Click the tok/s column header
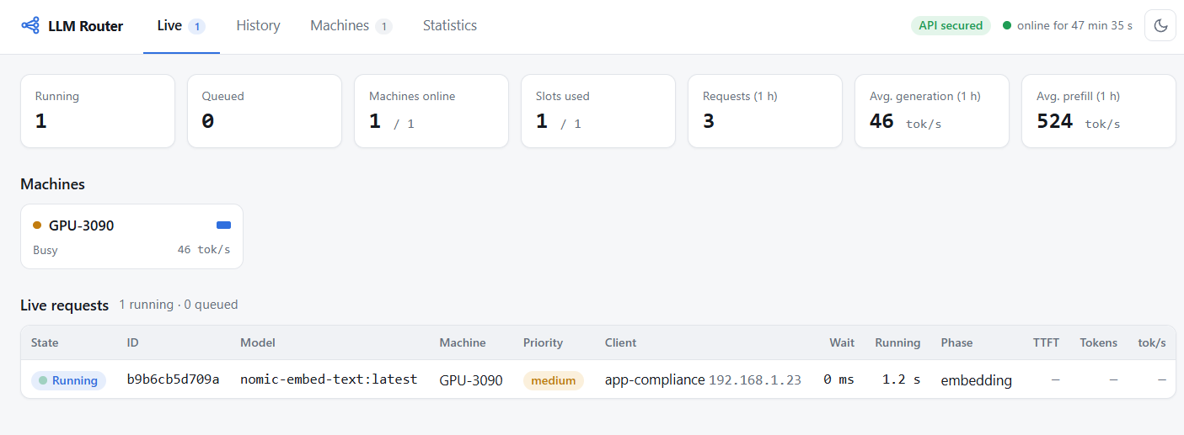This screenshot has width=1184, height=435. pyautogui.click(x=1152, y=342)
